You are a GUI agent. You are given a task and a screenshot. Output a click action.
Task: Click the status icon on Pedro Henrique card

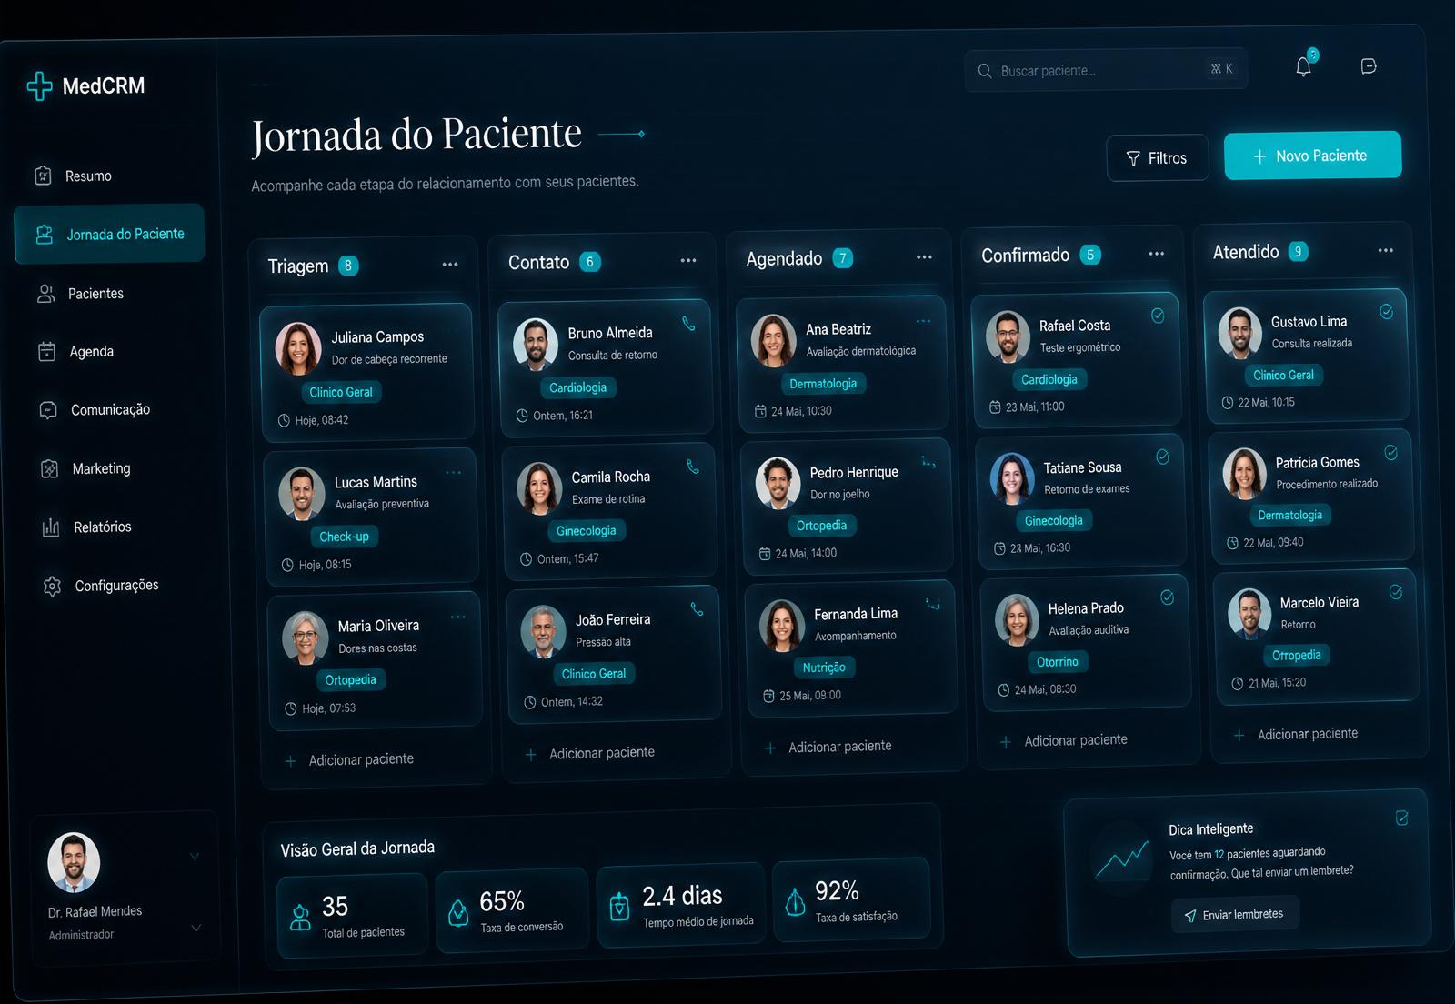928,462
